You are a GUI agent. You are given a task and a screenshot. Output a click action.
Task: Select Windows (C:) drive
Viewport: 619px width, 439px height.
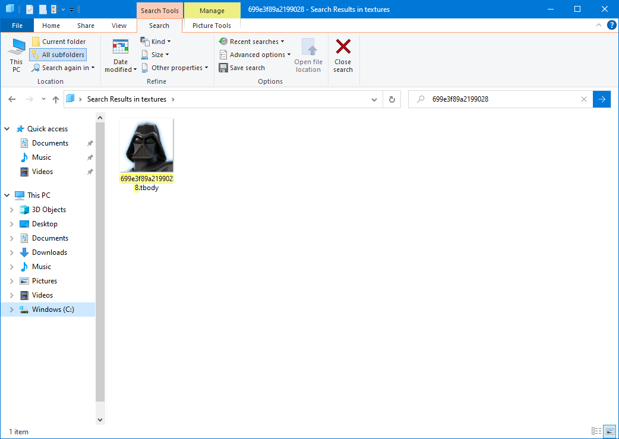pyautogui.click(x=52, y=309)
